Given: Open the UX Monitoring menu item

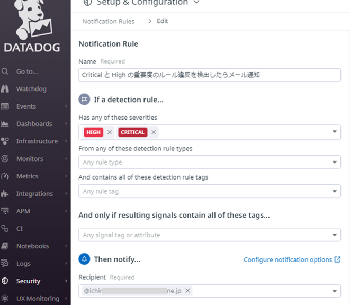Looking at the screenshot, I should (x=38, y=299).
